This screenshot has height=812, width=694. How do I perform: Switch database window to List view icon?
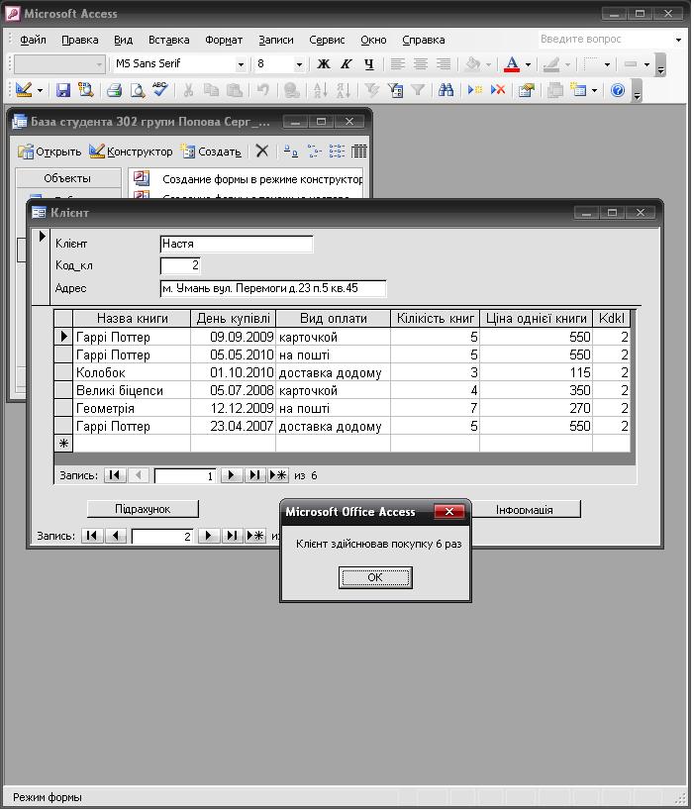tap(337, 152)
